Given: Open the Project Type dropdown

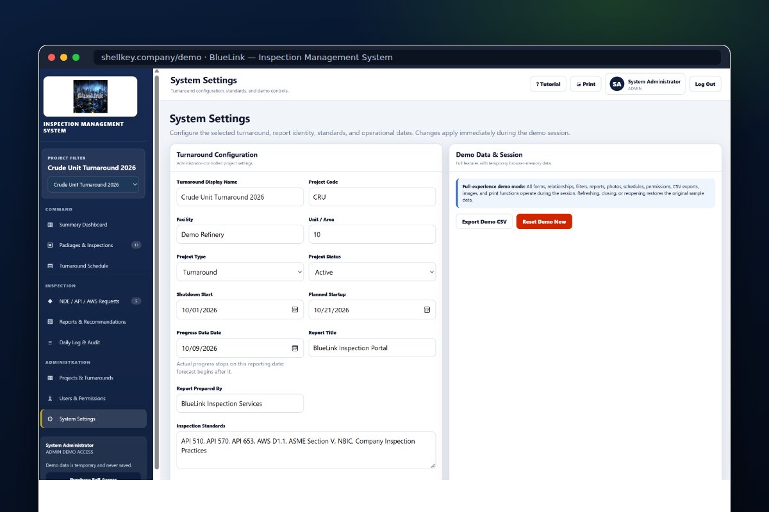Looking at the screenshot, I should tap(240, 272).
